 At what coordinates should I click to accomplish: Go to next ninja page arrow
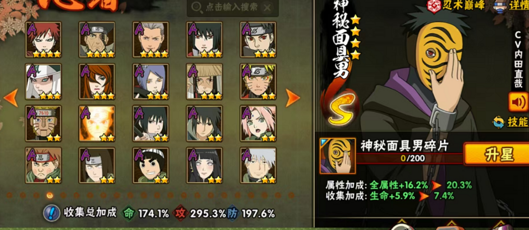(292, 98)
